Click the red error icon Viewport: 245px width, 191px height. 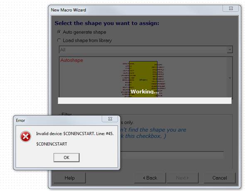coord(25,136)
